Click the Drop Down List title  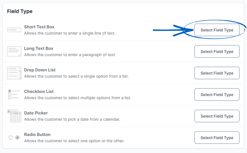pos(40,70)
